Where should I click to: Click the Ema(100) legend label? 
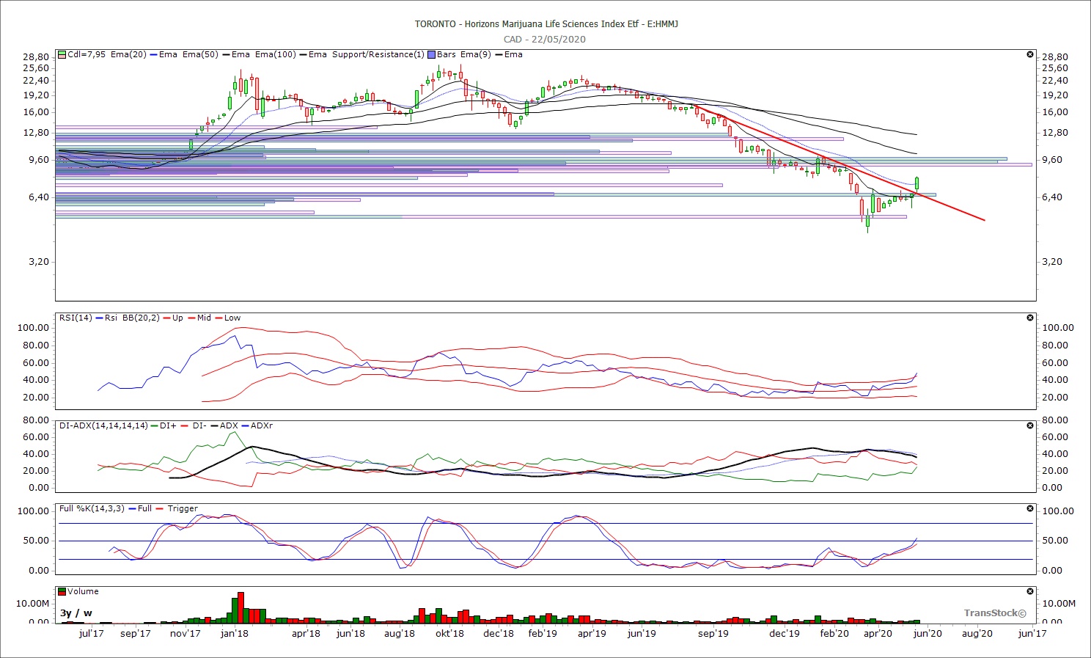[x=275, y=54]
